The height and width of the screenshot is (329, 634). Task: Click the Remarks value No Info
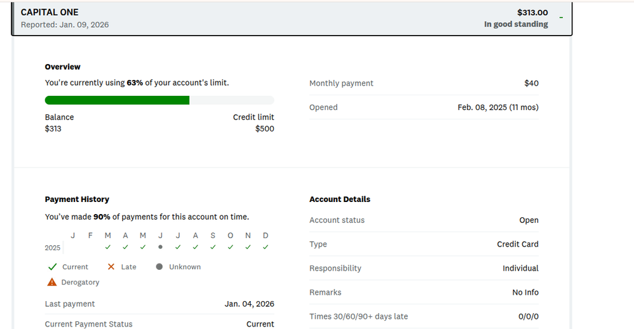click(x=525, y=292)
